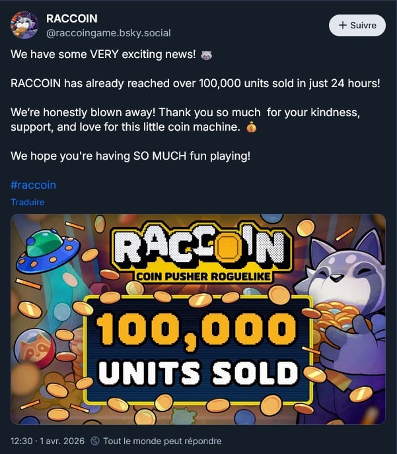
Task: Open the @raccoingame.bsky.social handle
Action: (108, 33)
